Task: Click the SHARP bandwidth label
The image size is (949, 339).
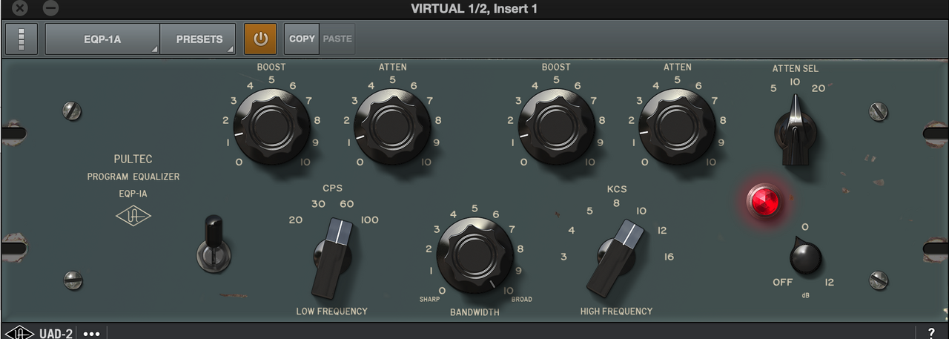Action: pyautogui.click(x=431, y=300)
